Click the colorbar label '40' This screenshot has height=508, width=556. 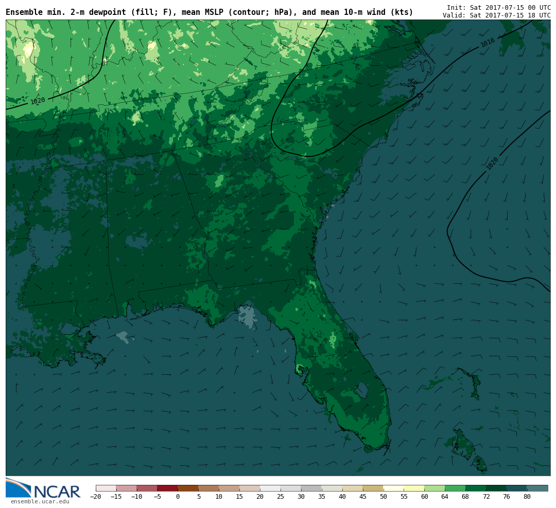coord(342,497)
